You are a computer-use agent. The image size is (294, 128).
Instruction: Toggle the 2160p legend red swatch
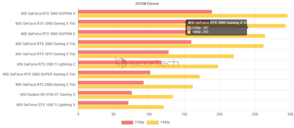click(x=127, y=123)
